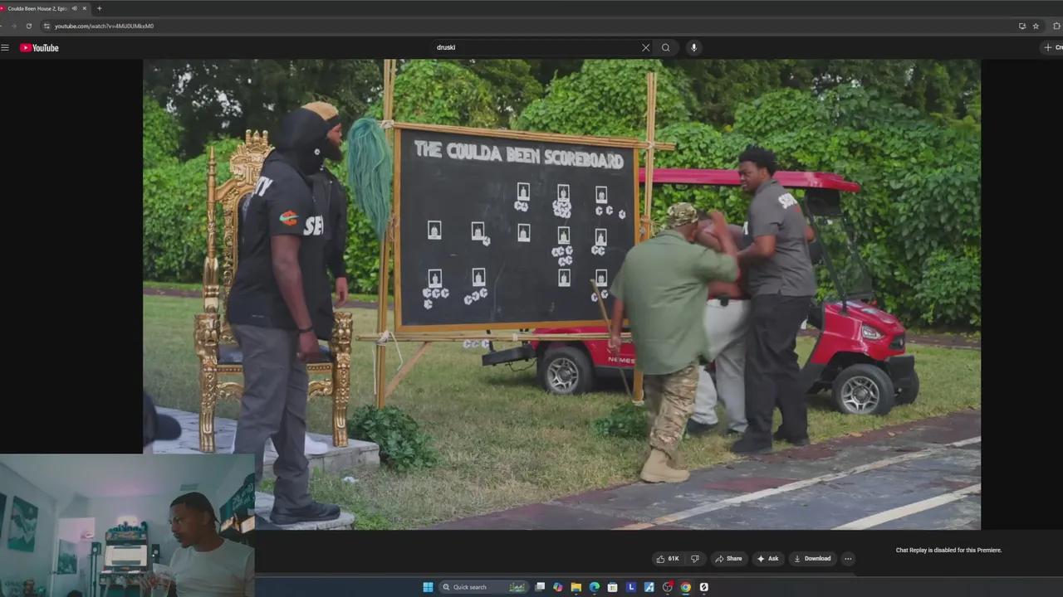Viewport: 1063px width, 597px height.
Task: Click the taskbar Quick search box
Action: 485,587
